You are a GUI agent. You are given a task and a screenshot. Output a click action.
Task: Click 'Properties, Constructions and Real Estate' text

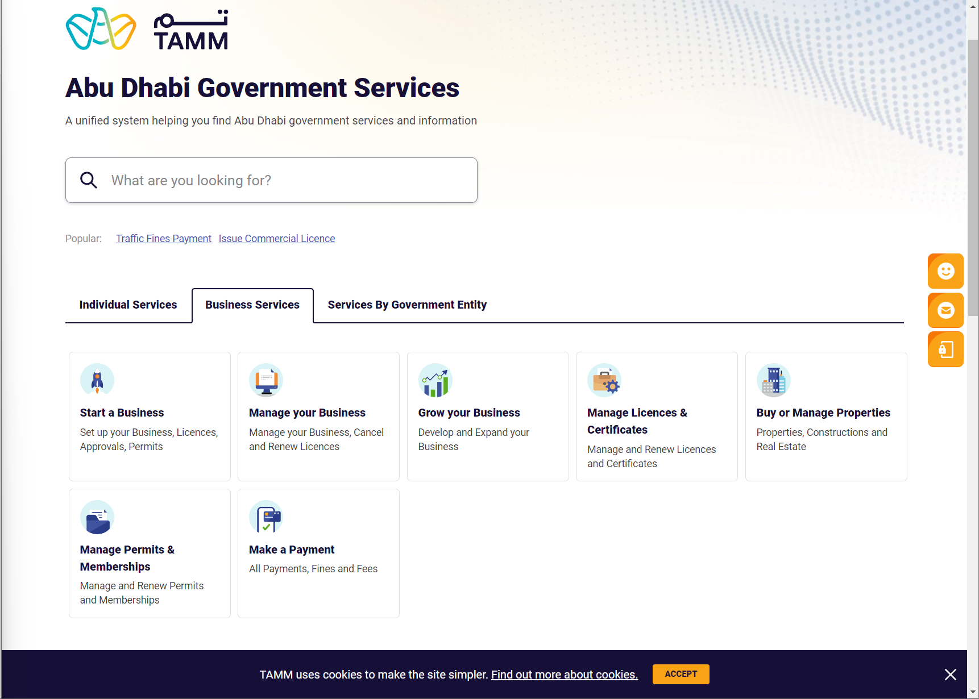point(822,439)
